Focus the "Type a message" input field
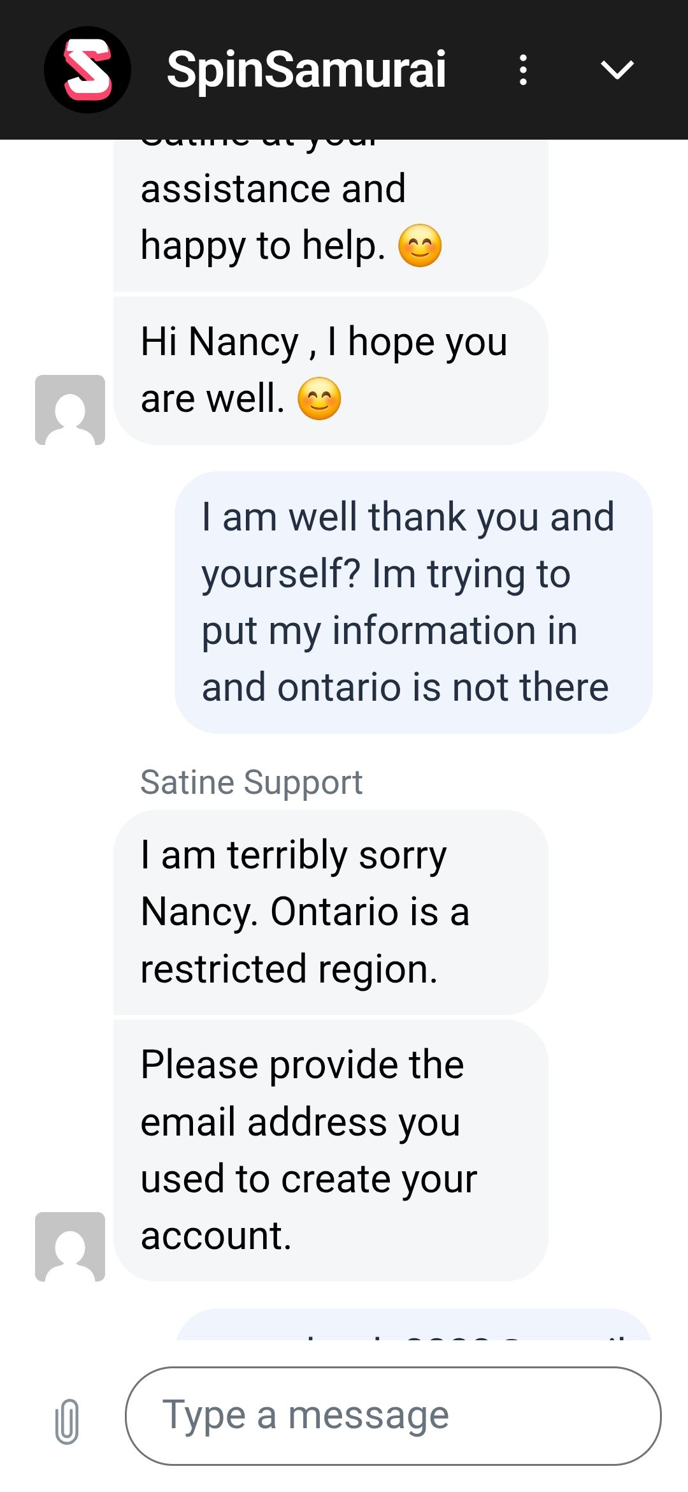Viewport: 688px width, 1492px height. coord(393,1415)
